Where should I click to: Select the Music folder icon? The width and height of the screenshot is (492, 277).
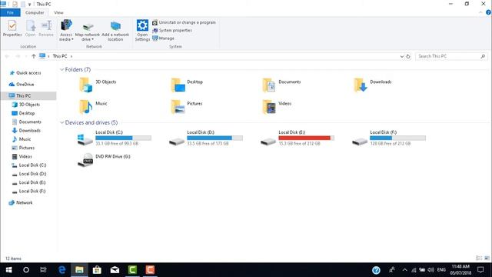tap(85, 106)
